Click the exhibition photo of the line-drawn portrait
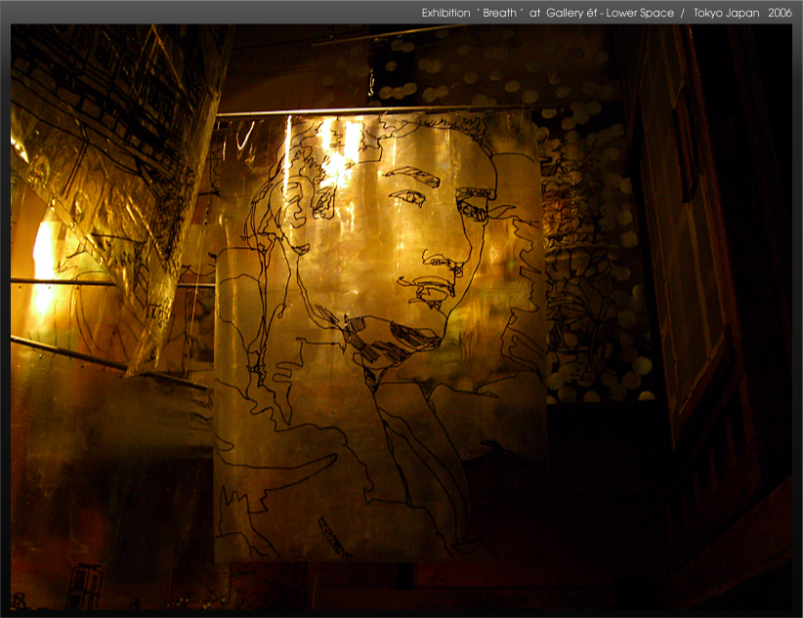This screenshot has width=803, height=618. click(x=401, y=317)
